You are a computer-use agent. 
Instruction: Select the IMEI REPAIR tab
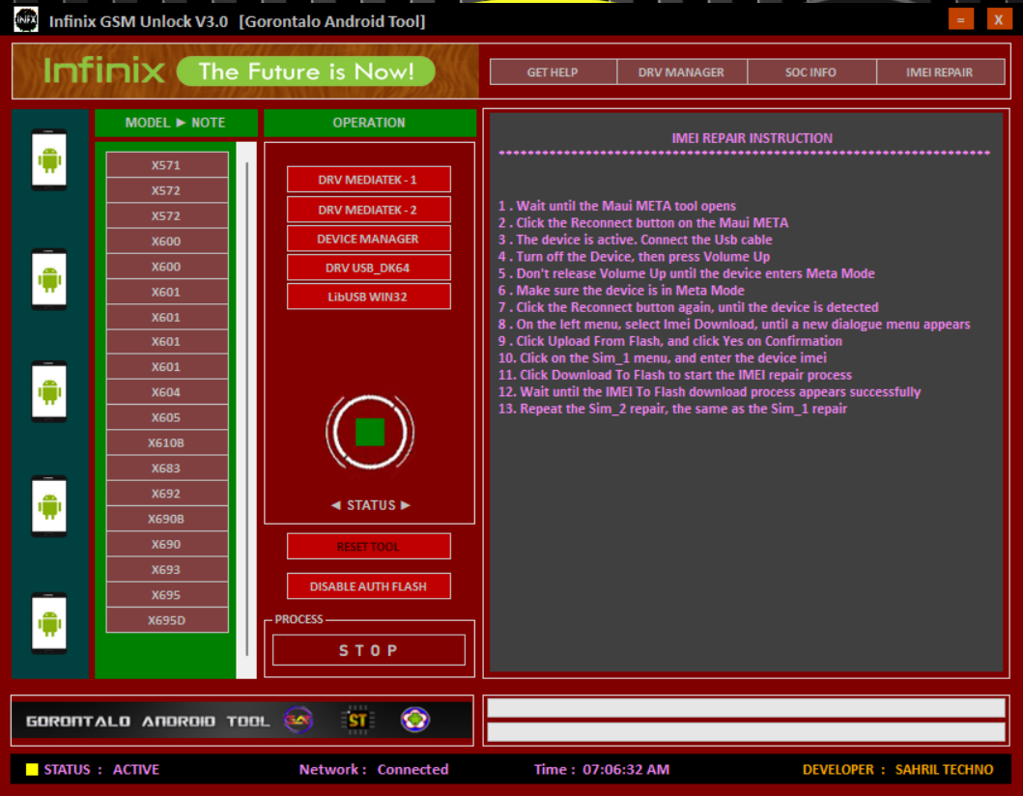940,71
